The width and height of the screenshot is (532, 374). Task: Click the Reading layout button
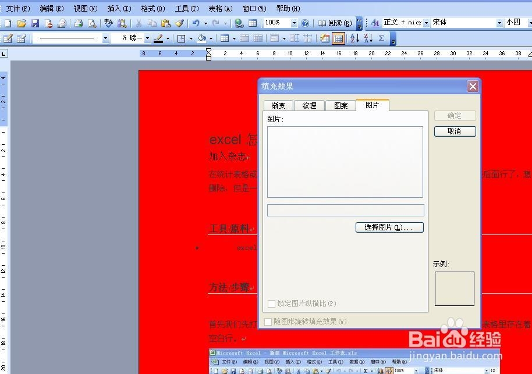click(x=335, y=23)
